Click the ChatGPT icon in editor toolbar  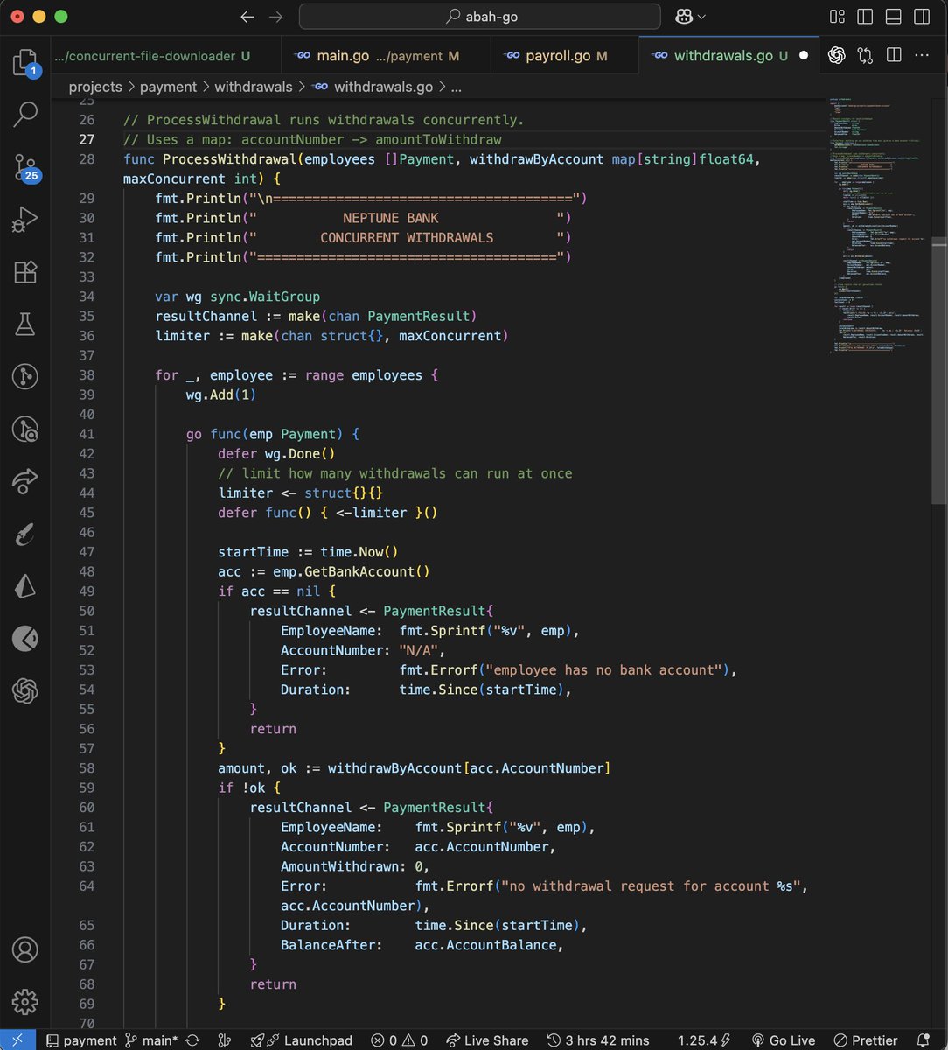837,56
